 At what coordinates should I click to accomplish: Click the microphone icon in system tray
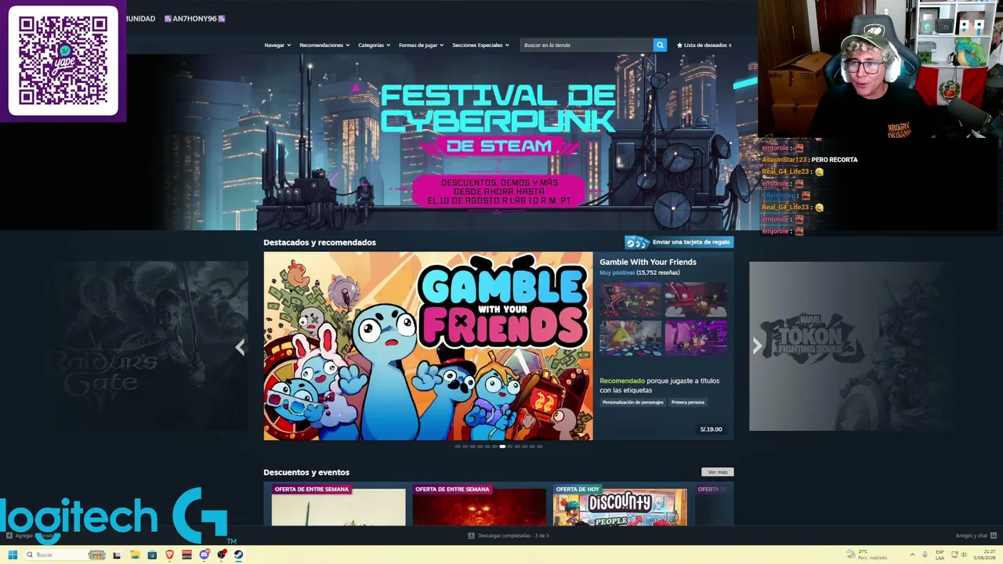[x=925, y=555]
